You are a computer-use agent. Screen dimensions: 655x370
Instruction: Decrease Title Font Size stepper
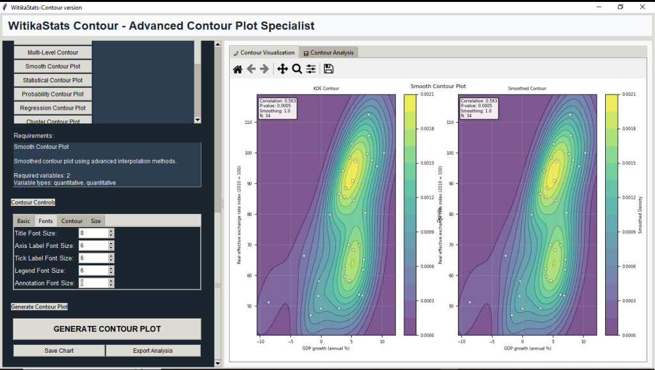pos(111,235)
